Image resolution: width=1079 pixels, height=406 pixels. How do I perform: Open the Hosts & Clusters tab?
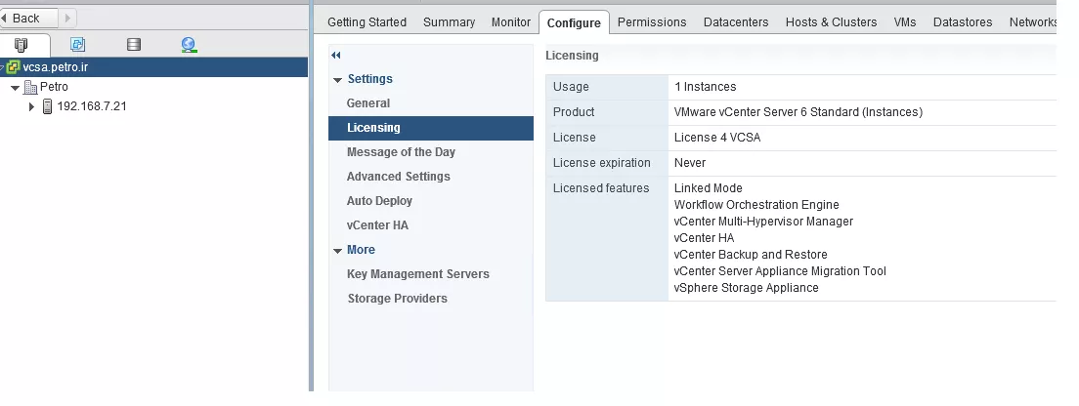click(x=832, y=22)
